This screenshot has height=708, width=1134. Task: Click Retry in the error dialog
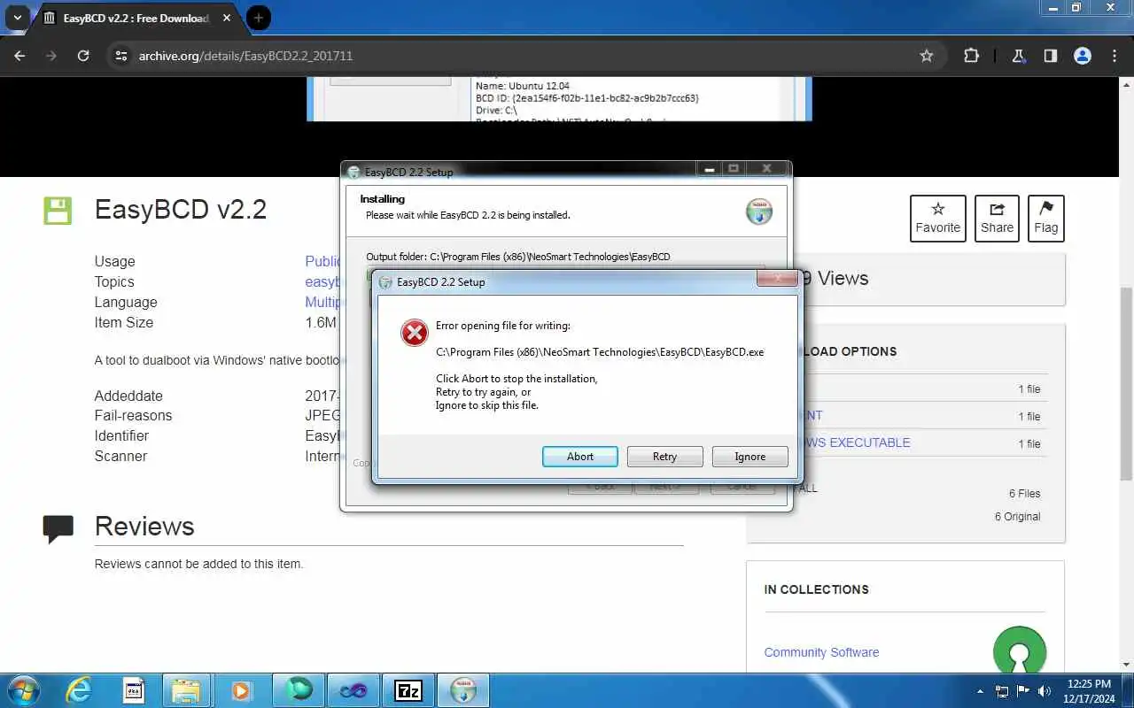point(664,457)
